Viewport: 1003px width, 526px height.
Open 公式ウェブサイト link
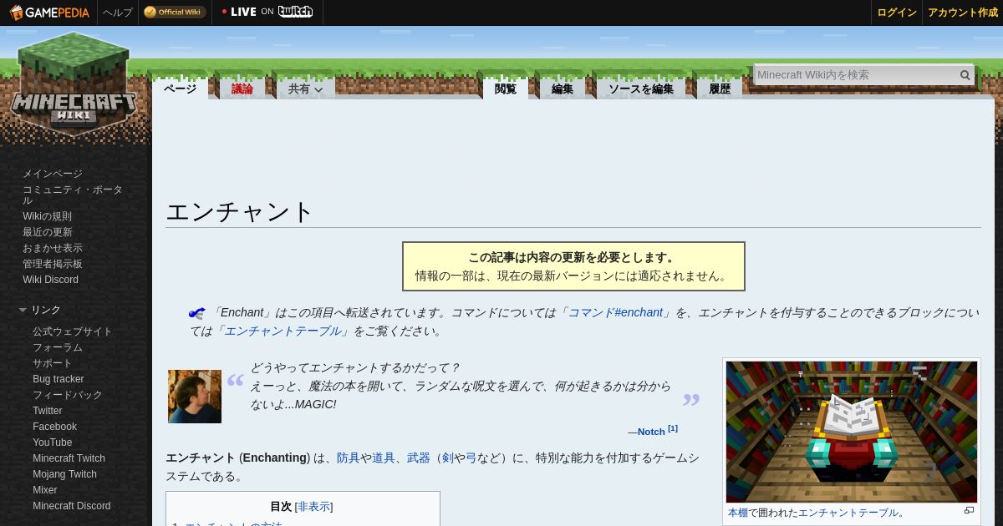click(72, 331)
